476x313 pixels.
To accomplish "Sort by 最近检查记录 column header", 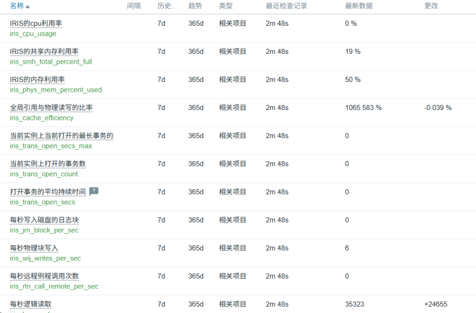I will 286,6.
